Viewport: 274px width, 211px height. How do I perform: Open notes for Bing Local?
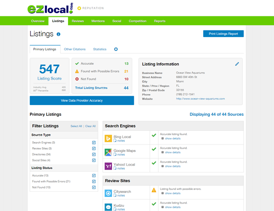tap(119, 141)
